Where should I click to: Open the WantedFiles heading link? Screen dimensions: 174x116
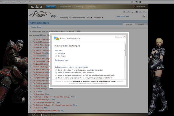36,27
